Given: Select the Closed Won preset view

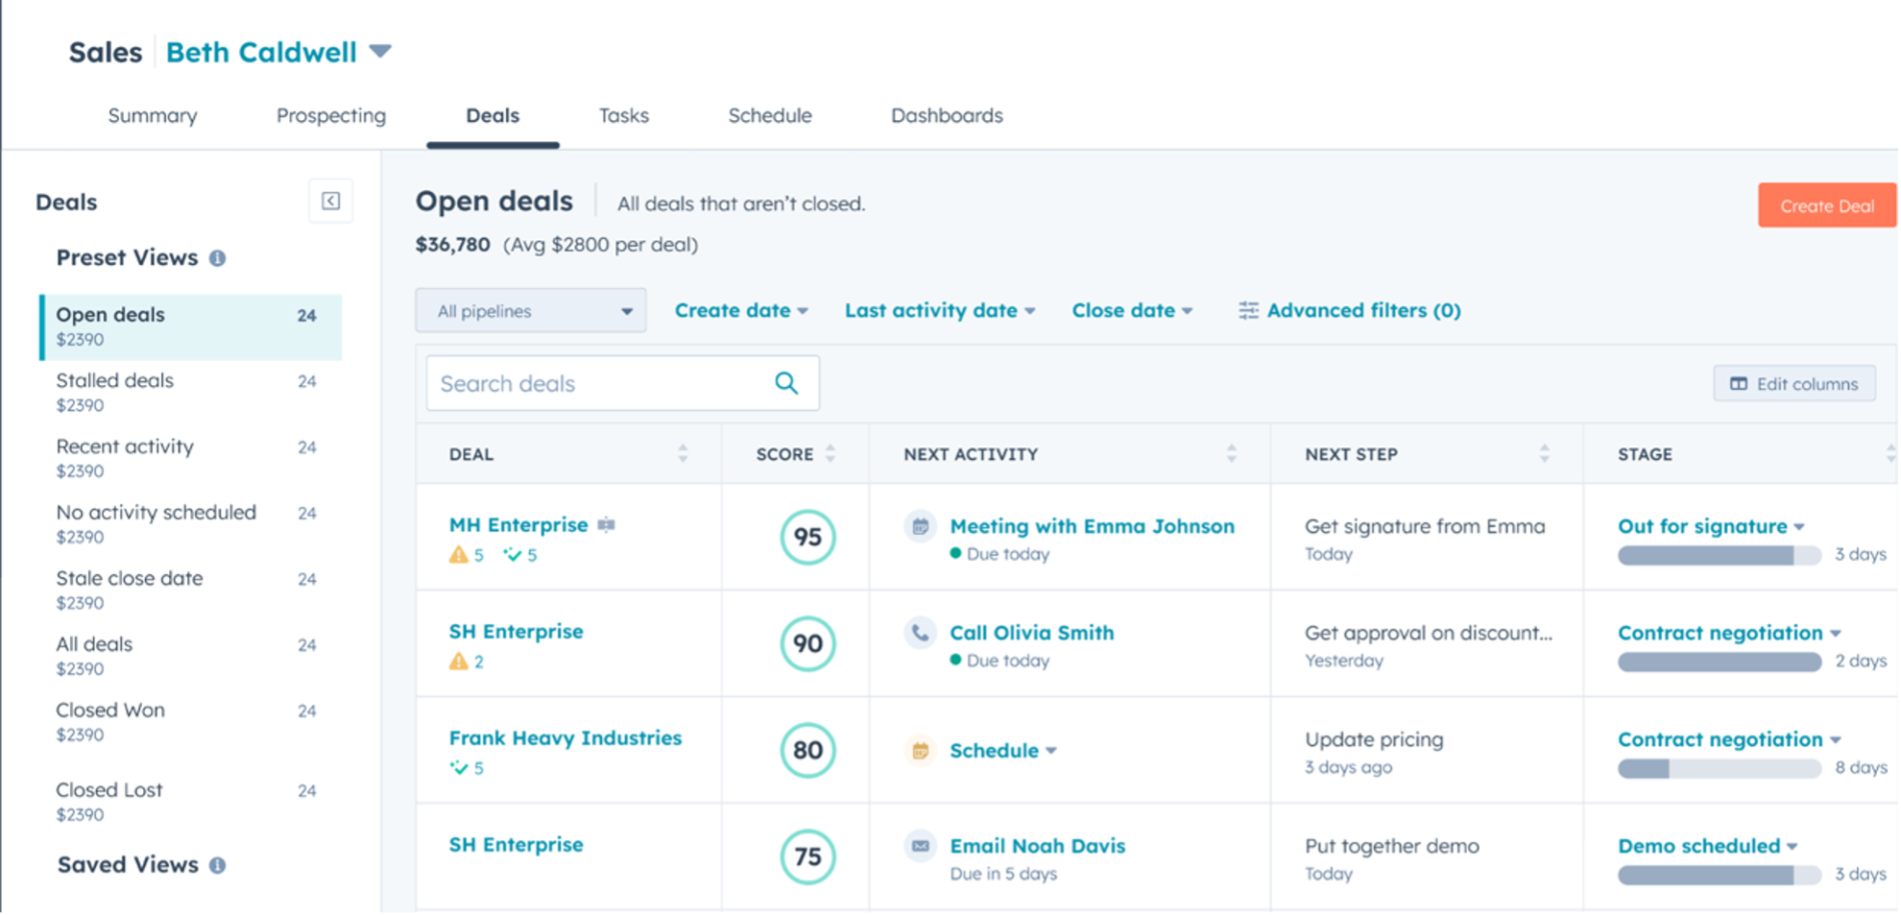Looking at the screenshot, I should pos(190,722).
